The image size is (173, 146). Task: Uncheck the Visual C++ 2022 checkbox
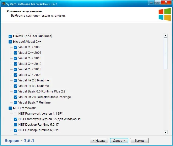[15, 75]
